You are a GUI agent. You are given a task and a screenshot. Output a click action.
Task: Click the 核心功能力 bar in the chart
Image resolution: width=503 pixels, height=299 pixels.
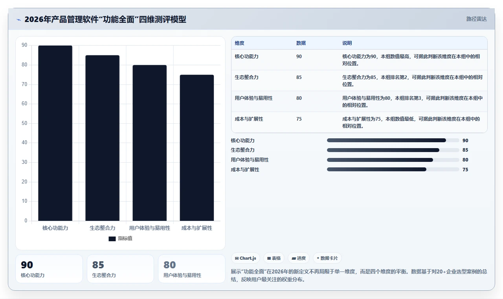click(x=55, y=133)
